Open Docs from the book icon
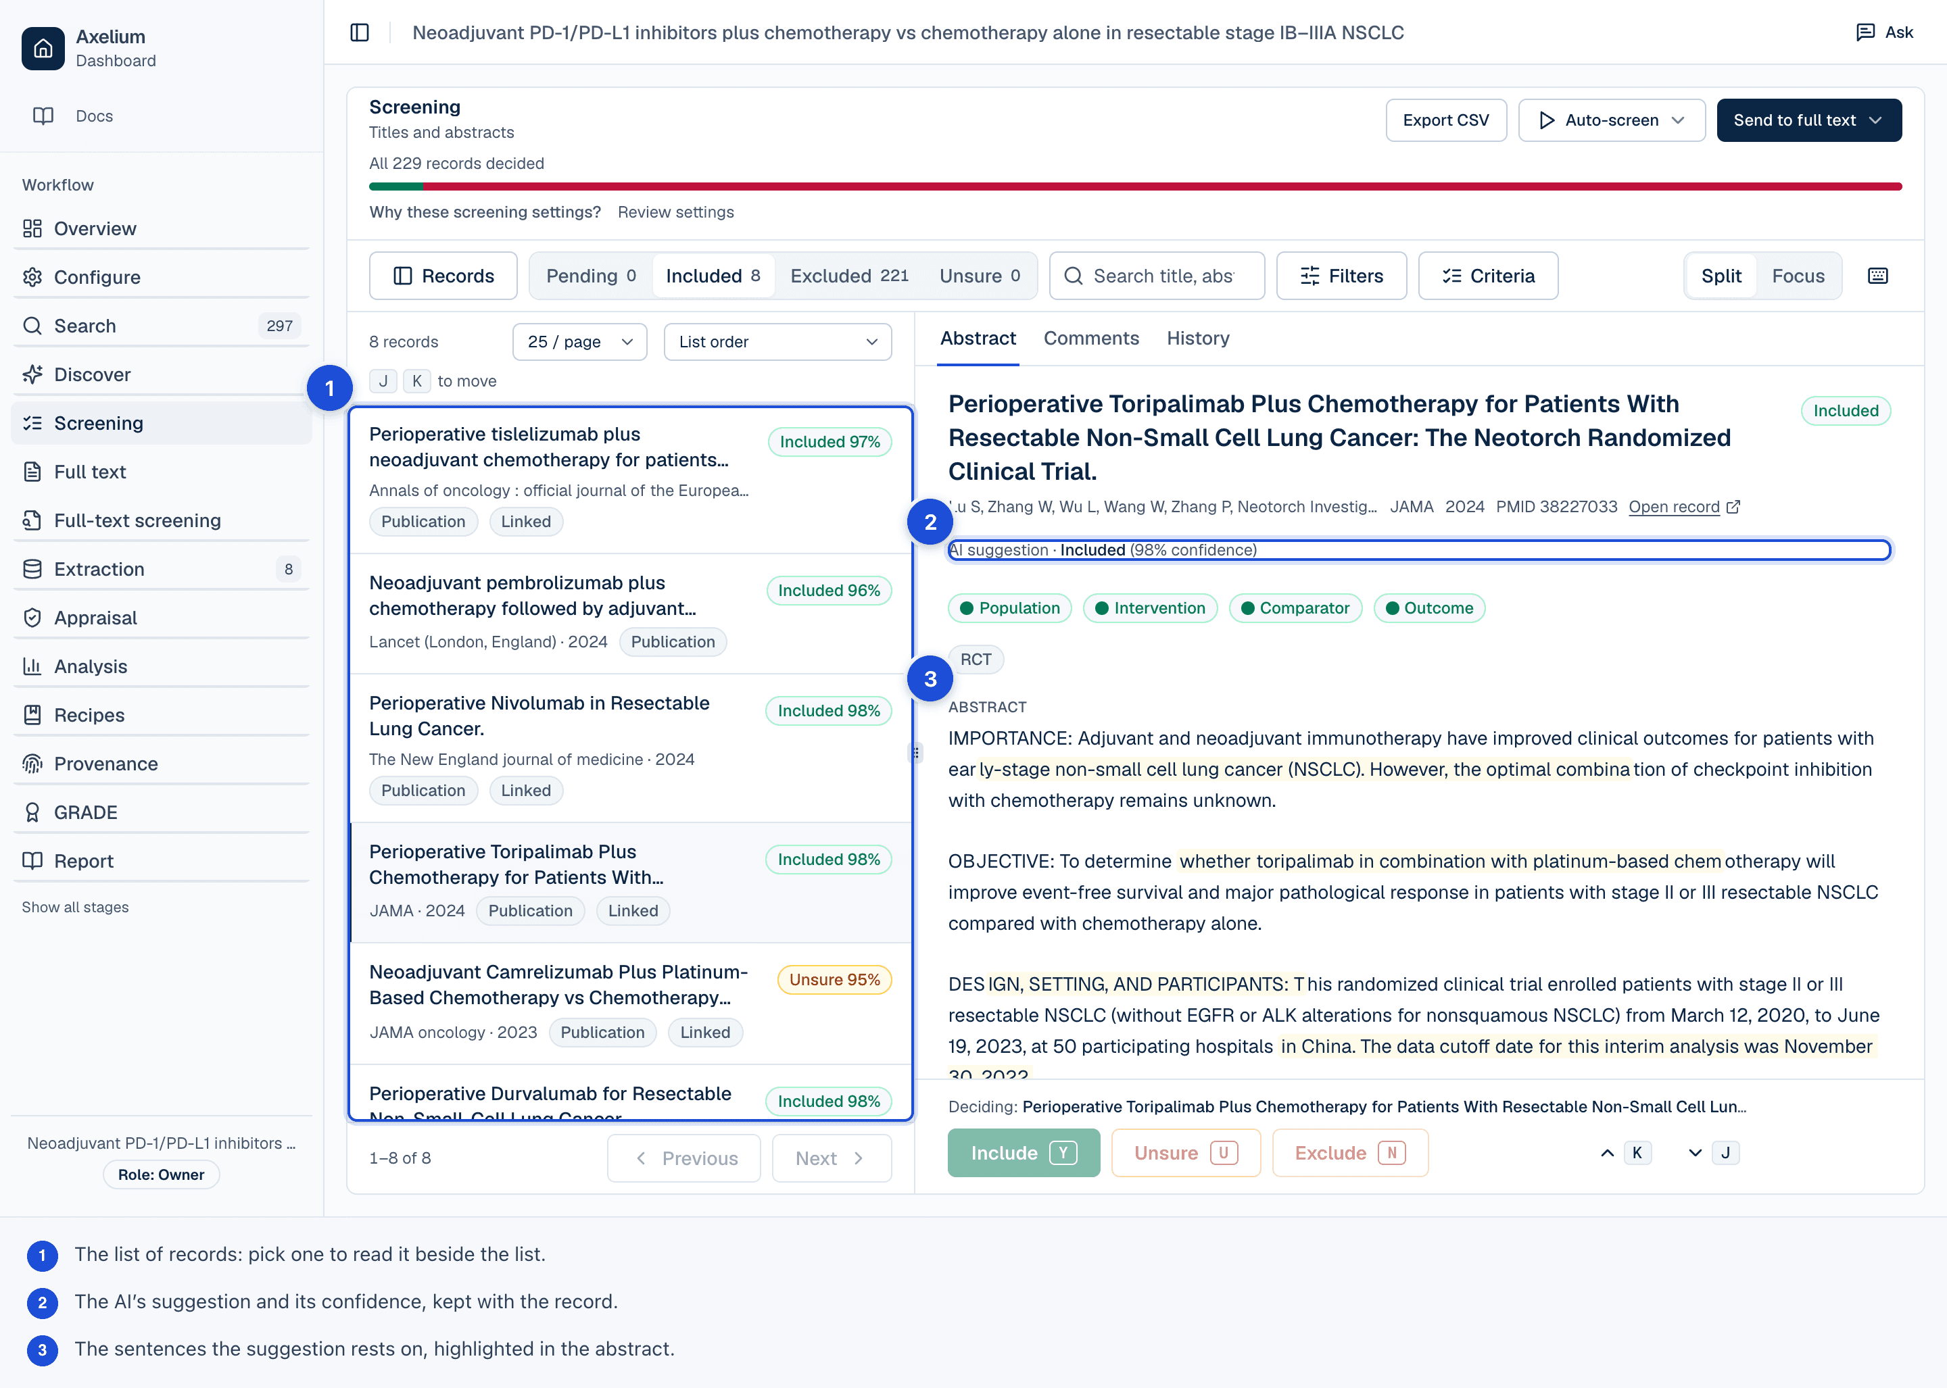The image size is (1947, 1388). coord(43,116)
